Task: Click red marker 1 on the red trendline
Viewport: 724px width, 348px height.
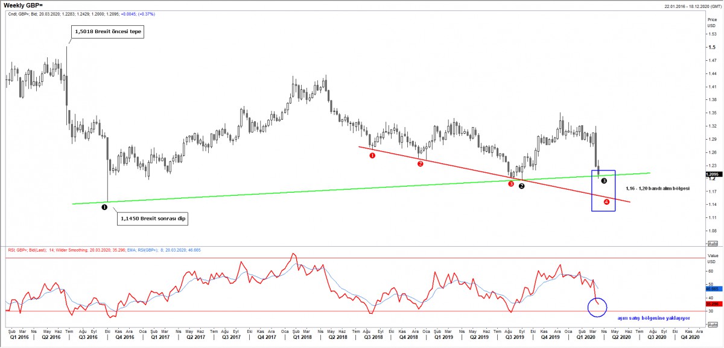Action: pos(372,155)
